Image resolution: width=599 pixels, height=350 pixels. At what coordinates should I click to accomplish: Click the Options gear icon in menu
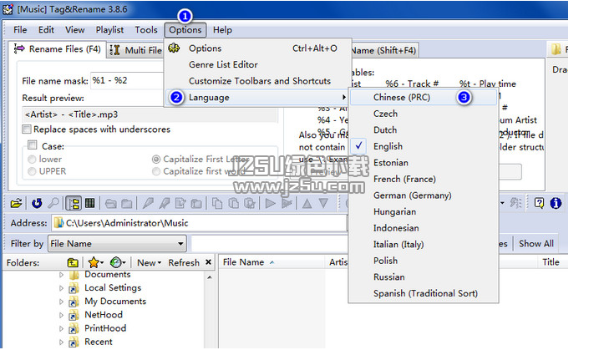175,48
